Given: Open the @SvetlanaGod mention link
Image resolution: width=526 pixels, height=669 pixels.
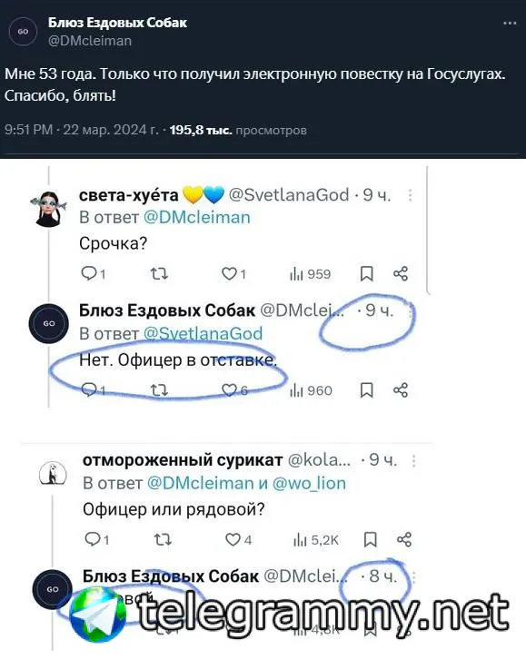Looking at the screenshot, I should pyautogui.click(x=203, y=334).
